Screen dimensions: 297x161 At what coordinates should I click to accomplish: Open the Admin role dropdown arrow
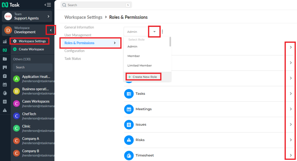pos(154,31)
